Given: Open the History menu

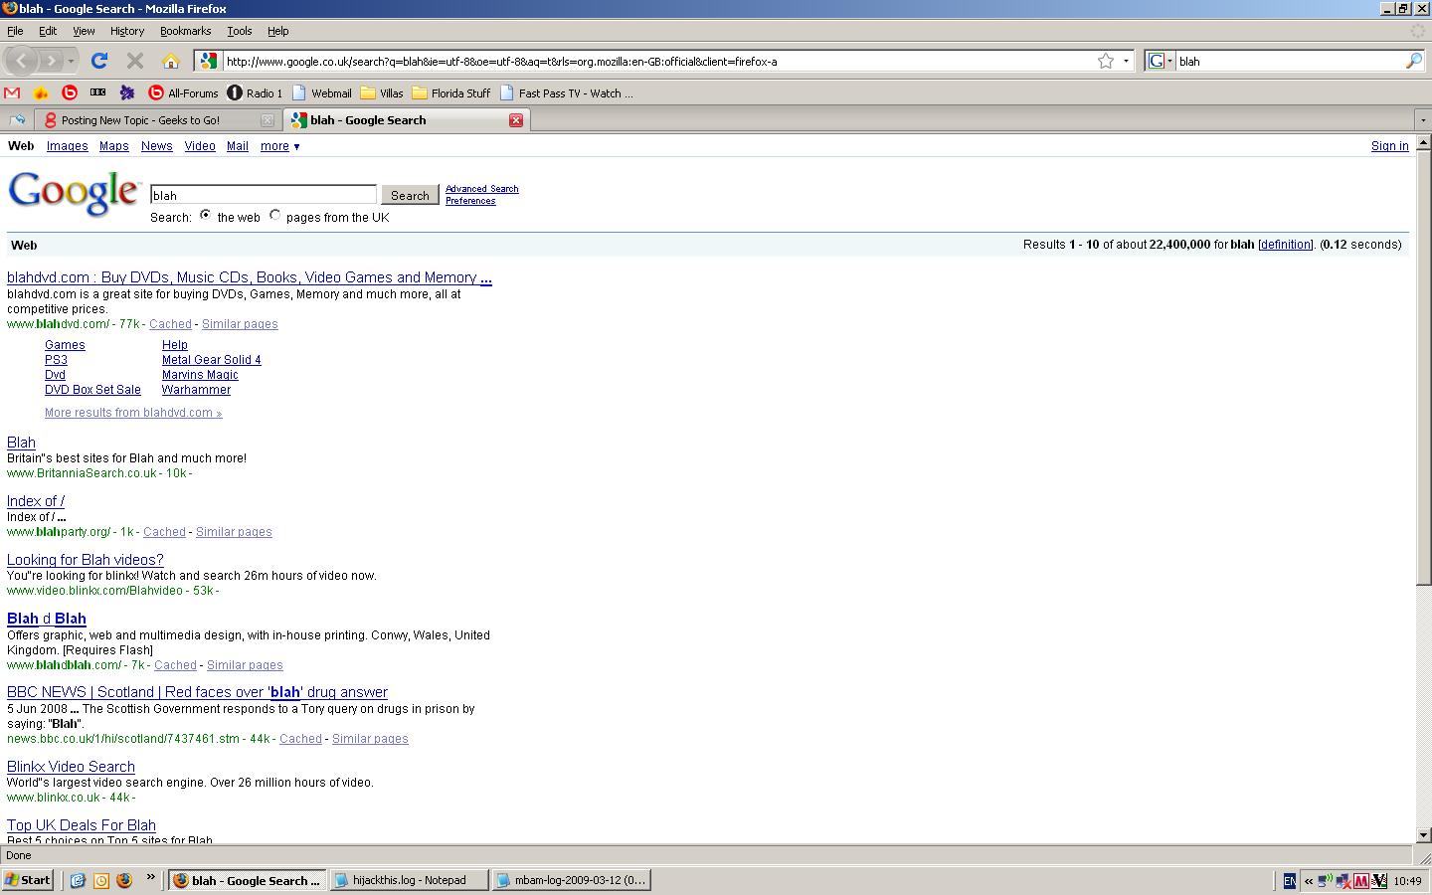Looking at the screenshot, I should pyautogui.click(x=127, y=31).
